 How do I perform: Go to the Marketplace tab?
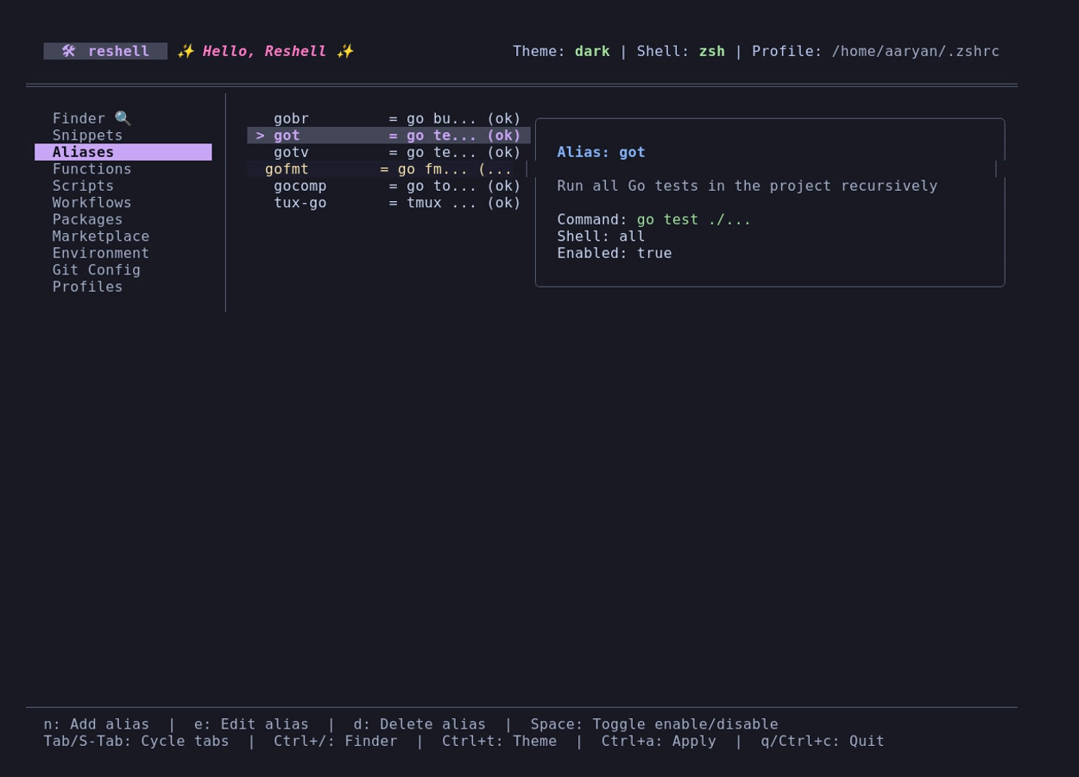123,237
